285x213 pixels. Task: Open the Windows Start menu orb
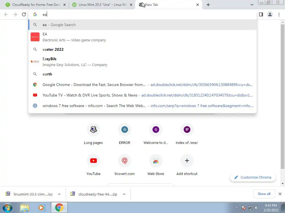[7, 207]
